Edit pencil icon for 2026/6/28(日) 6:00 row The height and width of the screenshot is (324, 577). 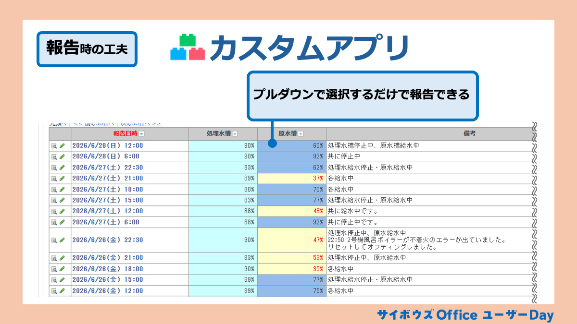[x=62, y=156]
